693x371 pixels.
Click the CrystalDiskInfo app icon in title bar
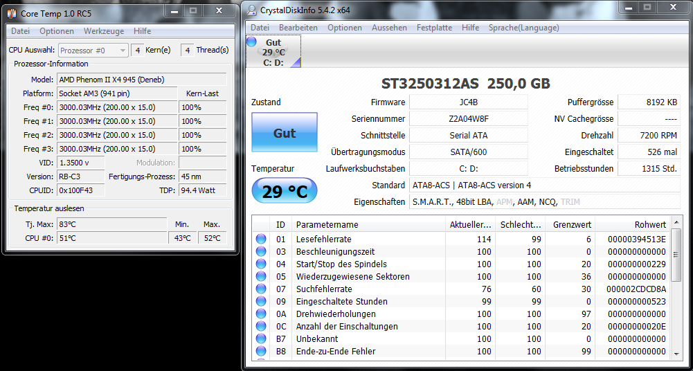click(251, 10)
